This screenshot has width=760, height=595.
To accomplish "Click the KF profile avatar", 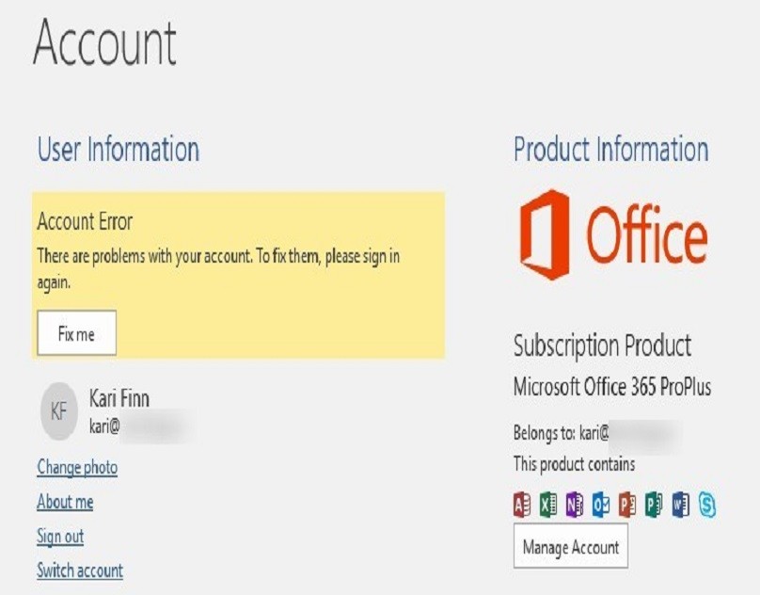I will tap(59, 411).
